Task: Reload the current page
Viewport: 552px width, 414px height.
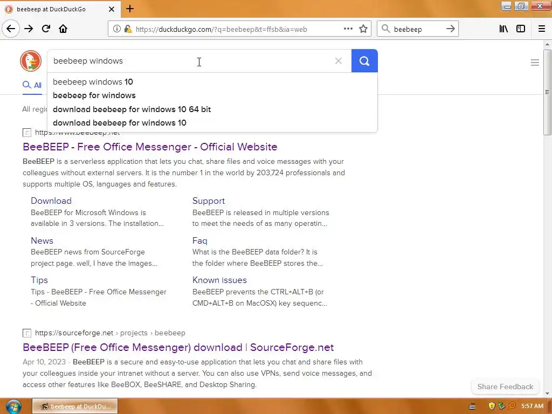Action: (46, 29)
